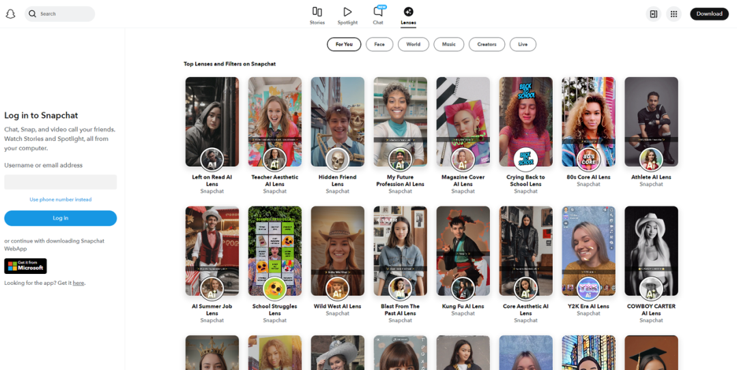Click the Download button
The image size is (737, 370).
click(x=709, y=14)
